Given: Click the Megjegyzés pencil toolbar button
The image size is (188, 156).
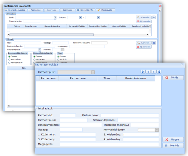Looking at the screenshot, I should coord(105,10).
